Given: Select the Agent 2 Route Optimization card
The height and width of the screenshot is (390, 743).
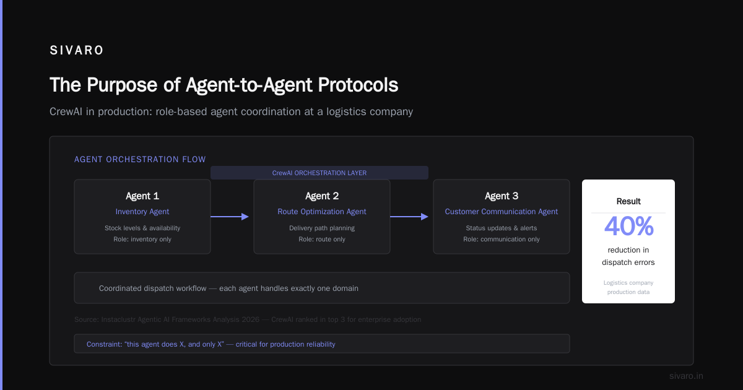Looking at the screenshot, I should click(322, 217).
